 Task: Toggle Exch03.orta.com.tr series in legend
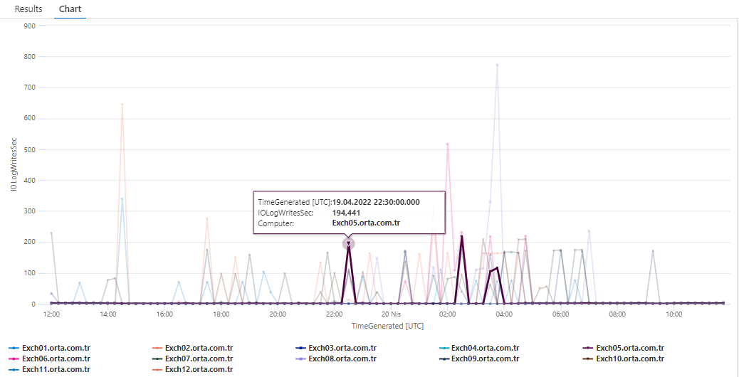click(335, 349)
